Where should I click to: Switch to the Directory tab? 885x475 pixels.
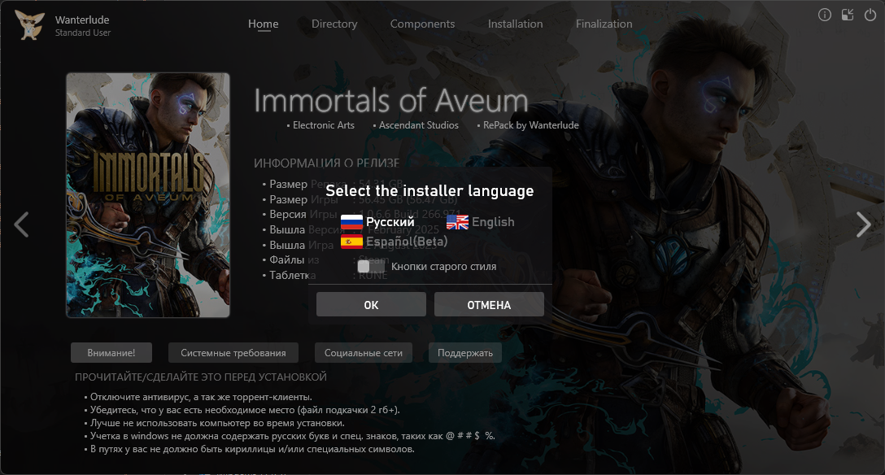pos(334,24)
